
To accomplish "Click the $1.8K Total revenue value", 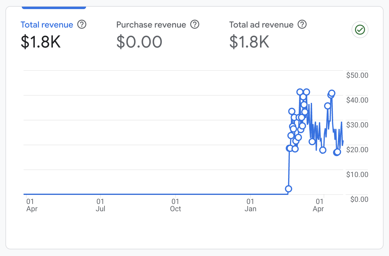I will (41, 42).
